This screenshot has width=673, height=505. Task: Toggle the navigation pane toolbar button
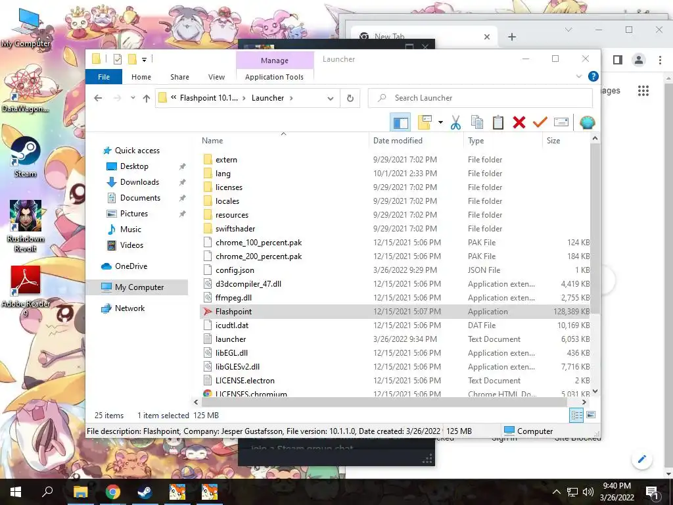(x=400, y=123)
